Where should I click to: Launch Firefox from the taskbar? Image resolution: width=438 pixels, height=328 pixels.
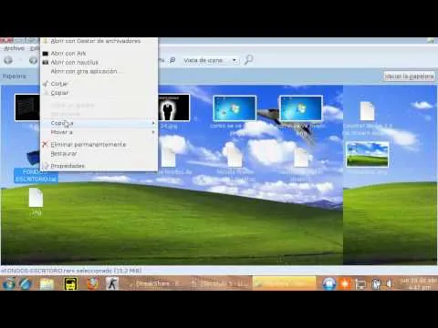pyautogui.click(x=92, y=284)
